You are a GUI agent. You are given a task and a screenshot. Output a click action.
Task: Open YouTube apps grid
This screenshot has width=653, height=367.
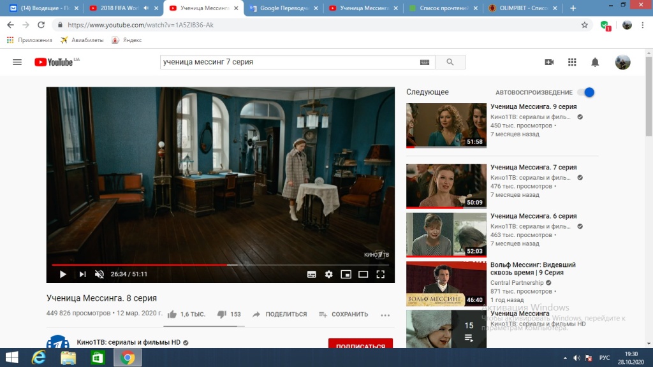(572, 62)
